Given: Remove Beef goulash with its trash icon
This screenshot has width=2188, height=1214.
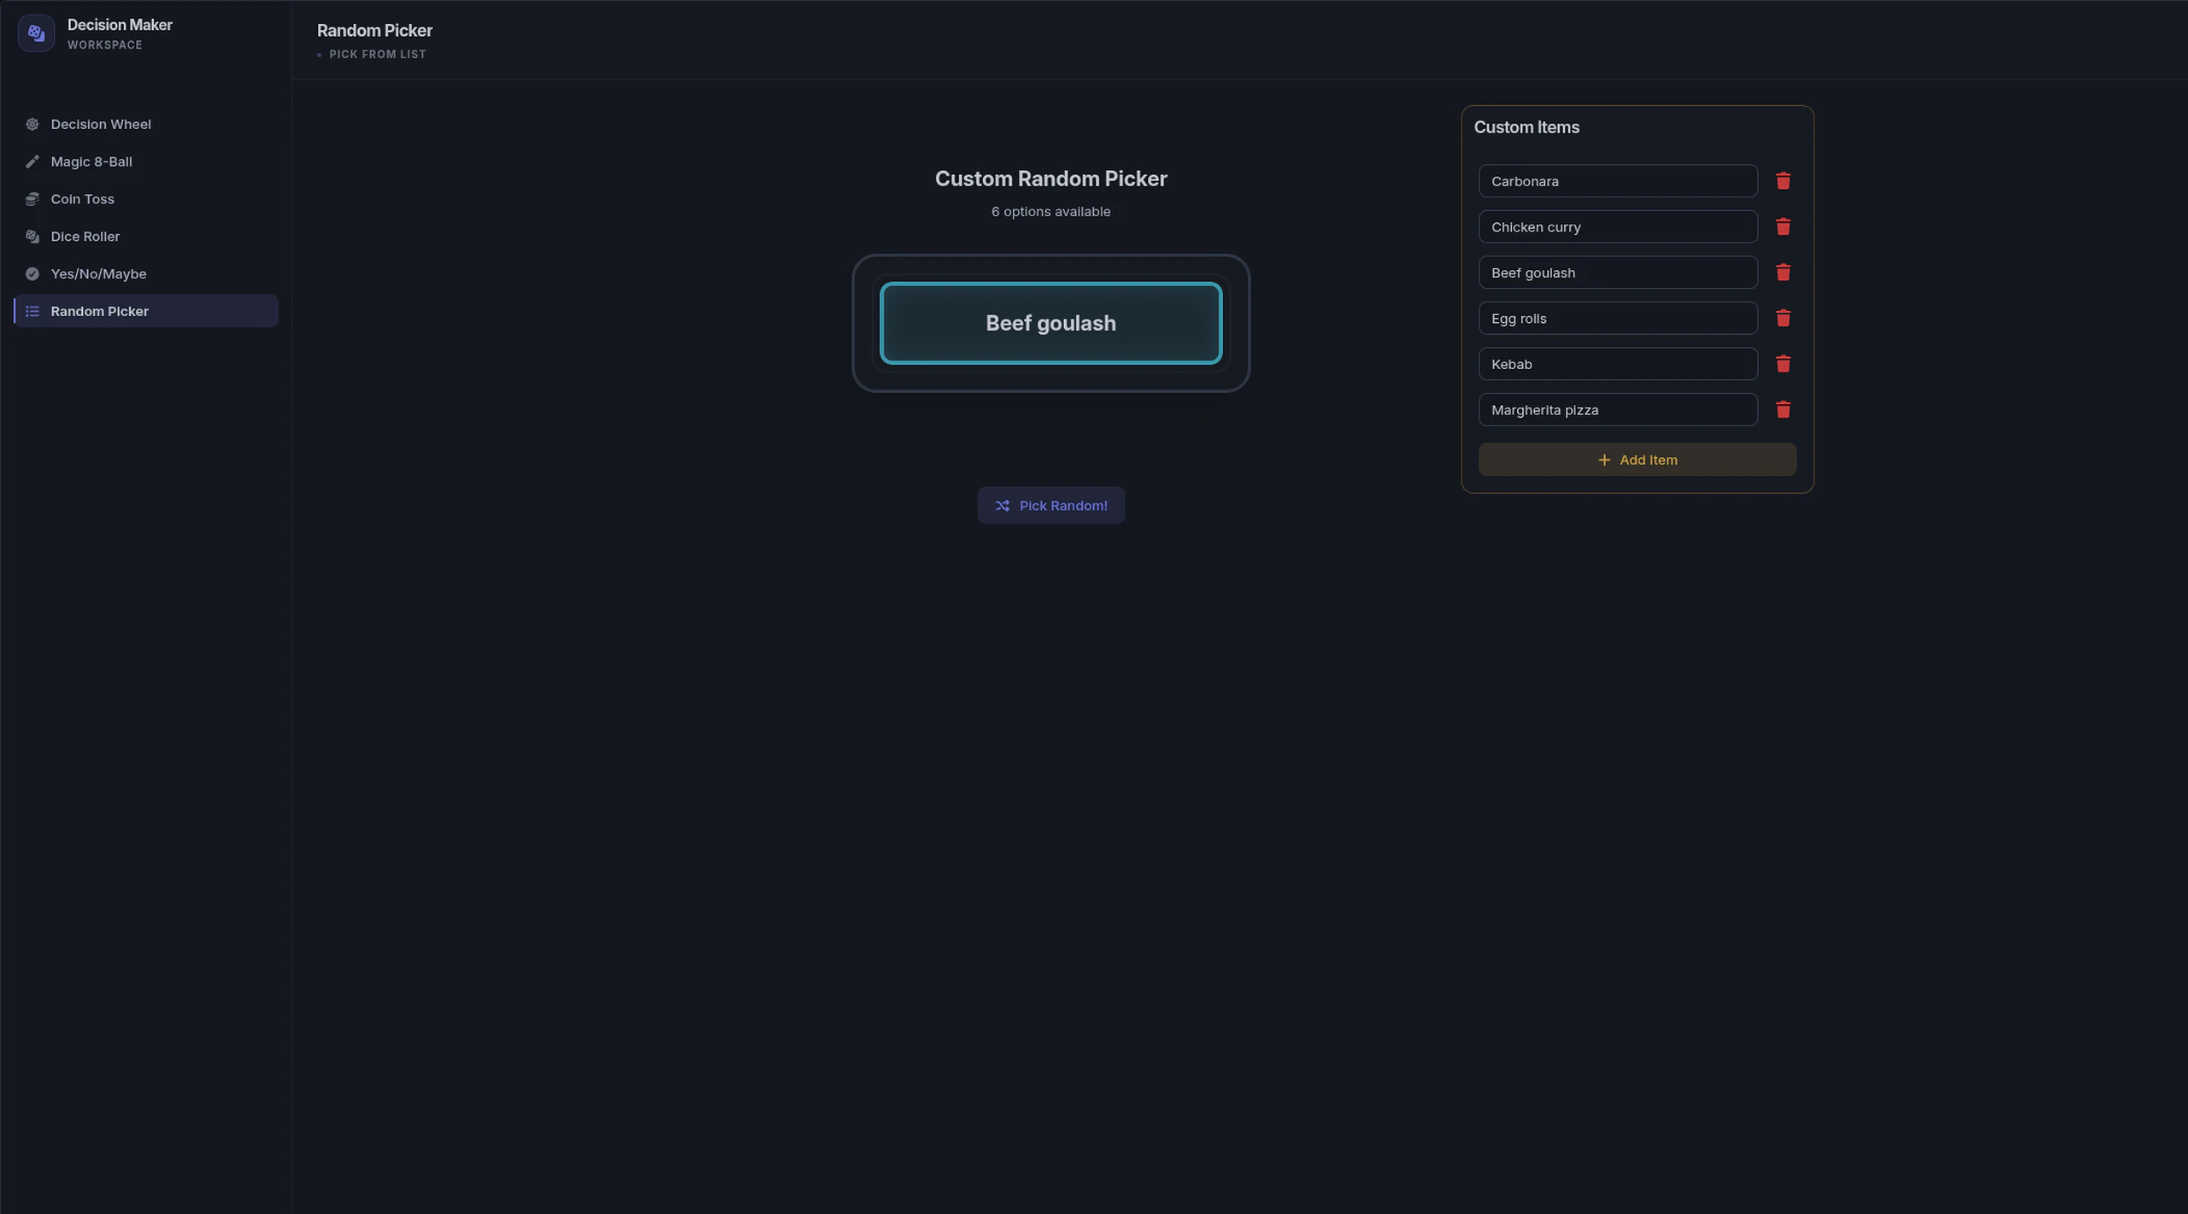Looking at the screenshot, I should click(1783, 273).
